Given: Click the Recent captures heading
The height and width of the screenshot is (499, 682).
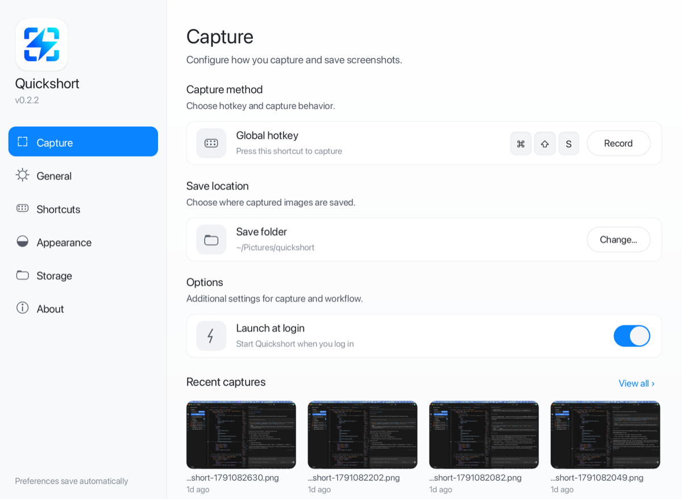Looking at the screenshot, I should [226, 382].
